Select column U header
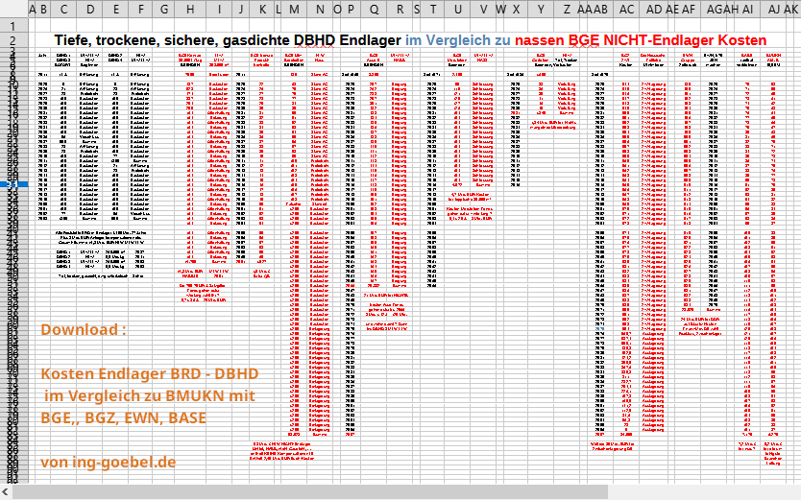 point(459,10)
